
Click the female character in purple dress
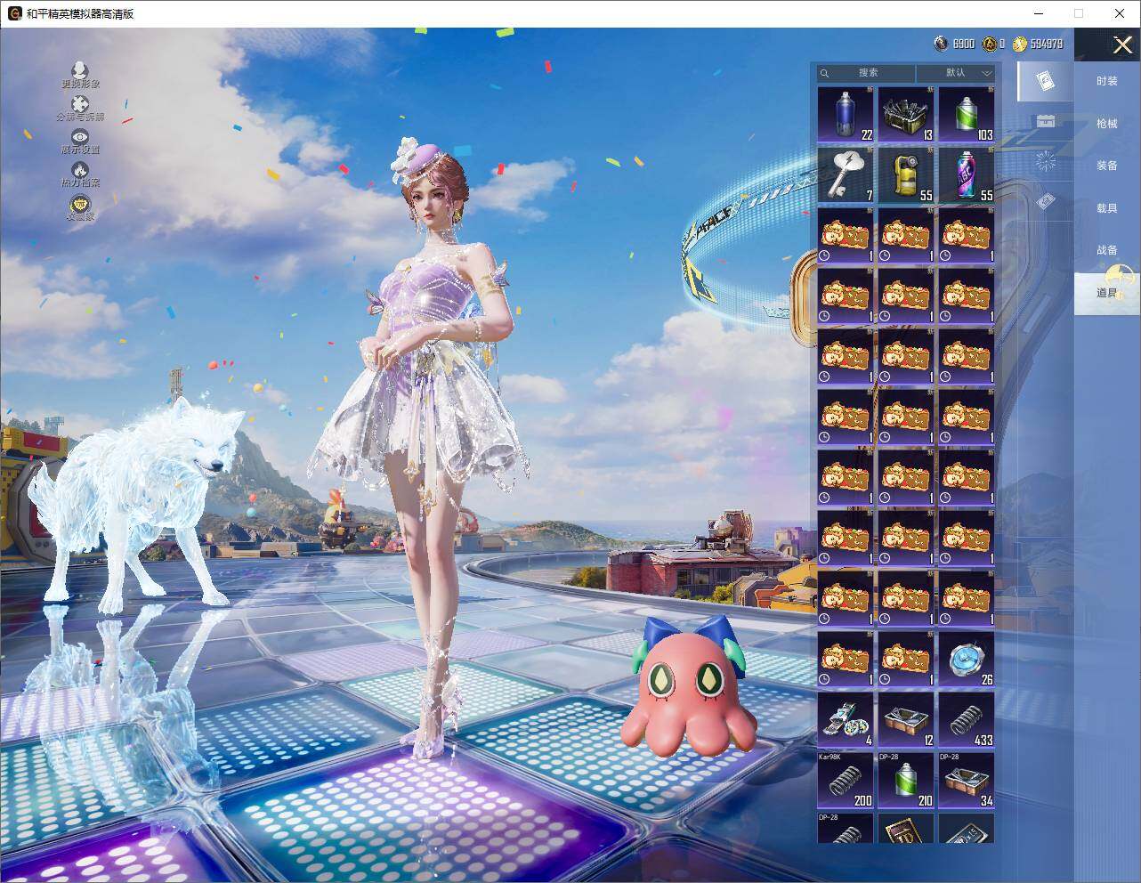(x=427, y=445)
